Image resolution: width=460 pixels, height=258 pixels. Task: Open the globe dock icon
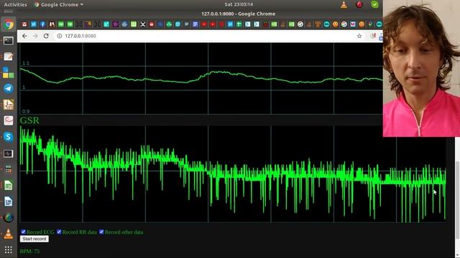tap(9, 218)
